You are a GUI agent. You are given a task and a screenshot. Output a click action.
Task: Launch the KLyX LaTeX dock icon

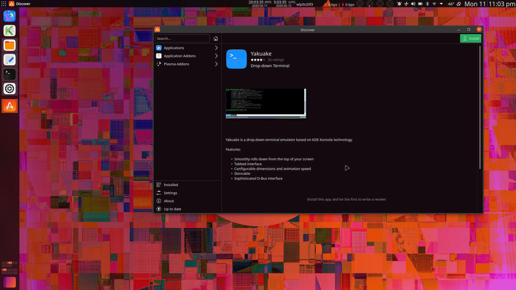10,30
